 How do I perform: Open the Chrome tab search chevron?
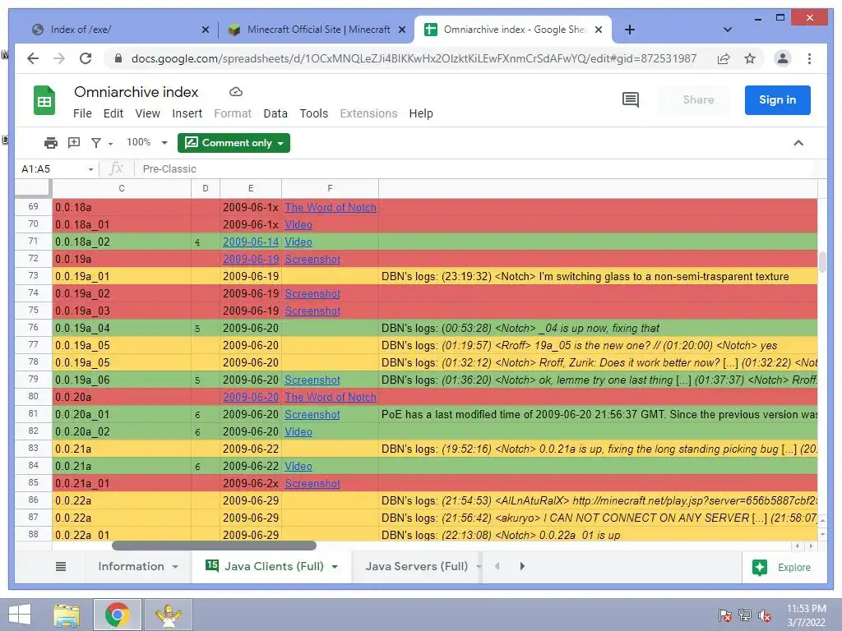pos(728,30)
